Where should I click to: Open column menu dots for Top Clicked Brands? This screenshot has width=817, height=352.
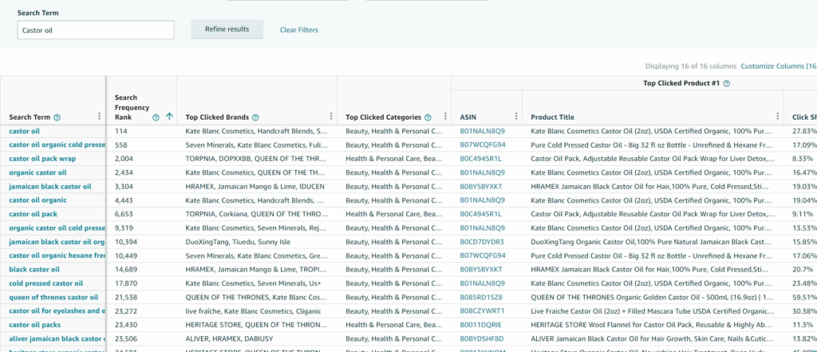(331, 117)
